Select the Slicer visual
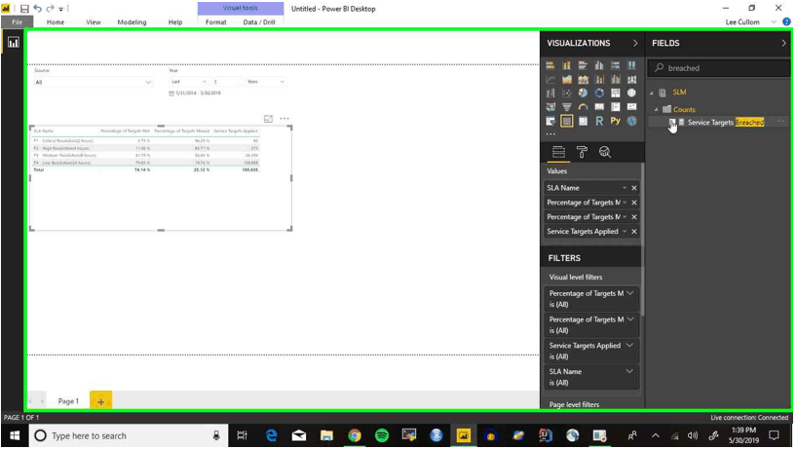This screenshot has width=797, height=449. click(550, 121)
